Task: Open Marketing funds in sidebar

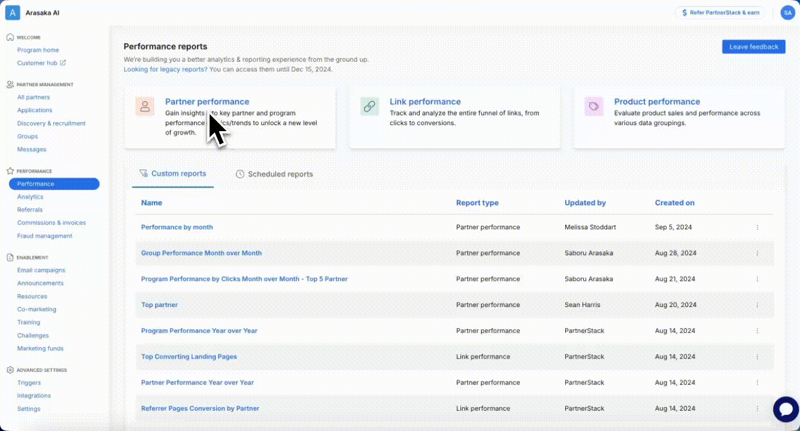Action: (40, 348)
